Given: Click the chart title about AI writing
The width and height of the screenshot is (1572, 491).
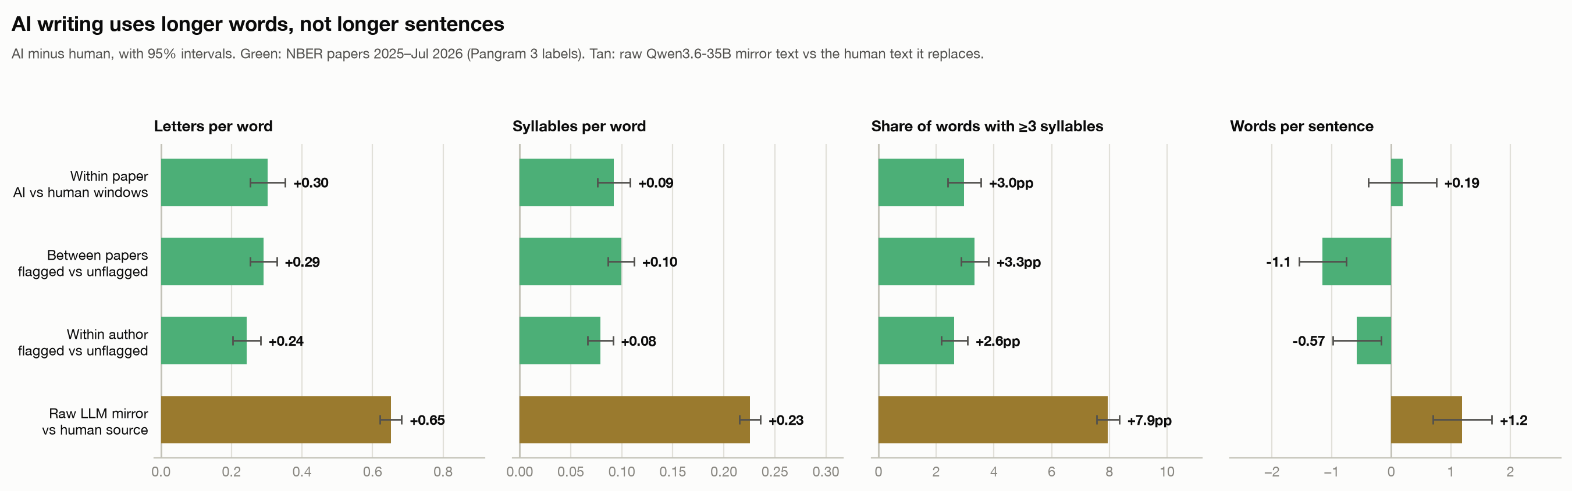Looking at the screenshot, I should click(x=258, y=24).
